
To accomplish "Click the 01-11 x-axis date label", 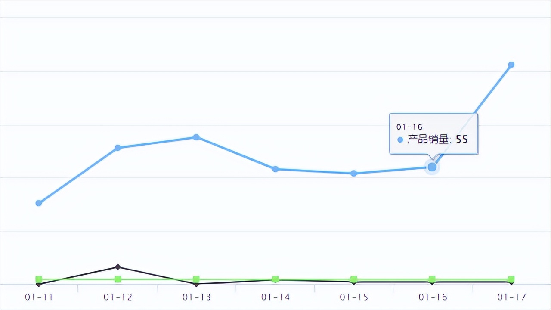I will (39, 297).
